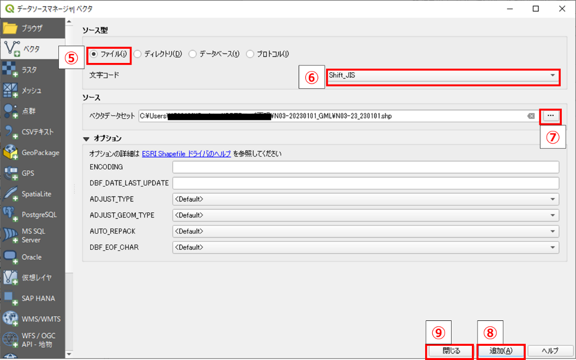Viewport: 576px width, 360px height.
Task: Open the 文字コード Shift_JIS dropdown
Action: [x=442, y=76]
